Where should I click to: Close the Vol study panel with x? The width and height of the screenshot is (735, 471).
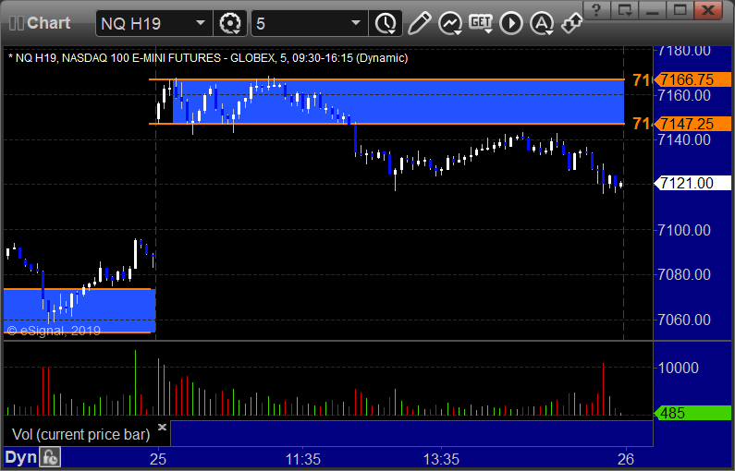pyautogui.click(x=162, y=427)
